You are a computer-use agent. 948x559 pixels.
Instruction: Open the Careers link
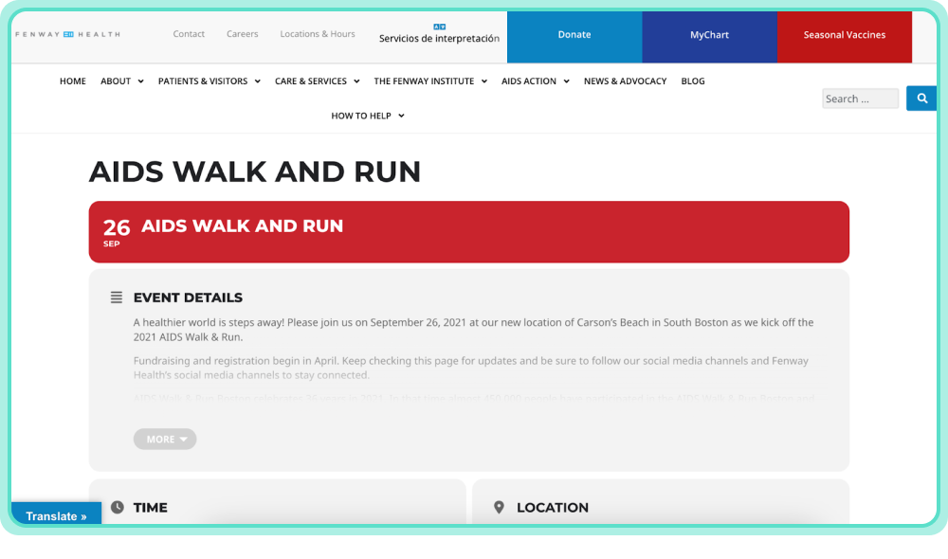coord(243,34)
